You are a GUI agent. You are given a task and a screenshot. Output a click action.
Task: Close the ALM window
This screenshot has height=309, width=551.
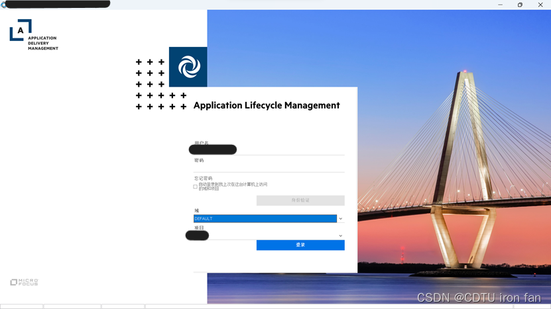point(540,5)
